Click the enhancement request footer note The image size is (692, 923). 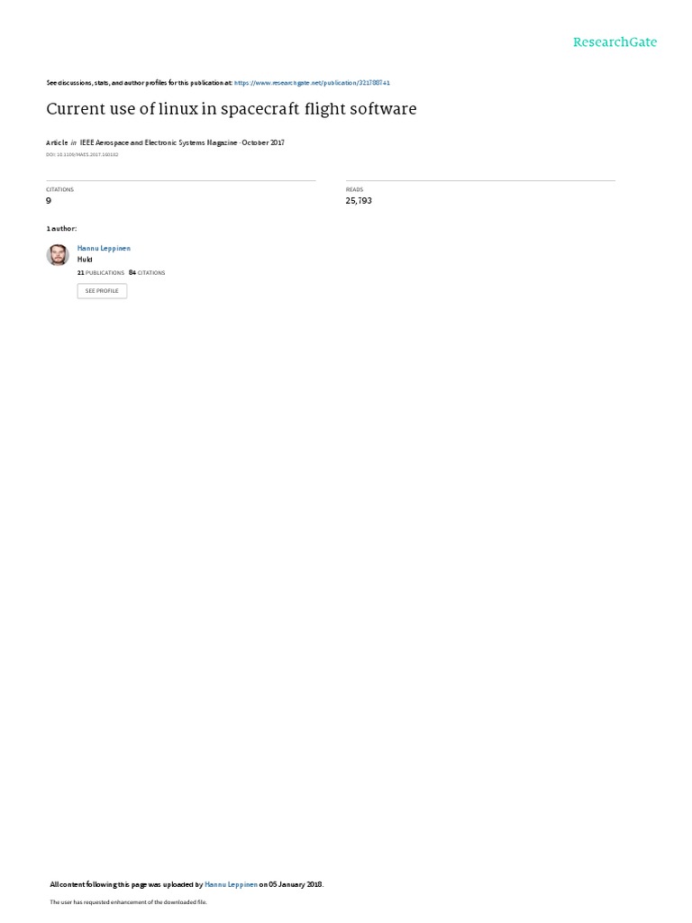pyautogui.click(x=128, y=901)
